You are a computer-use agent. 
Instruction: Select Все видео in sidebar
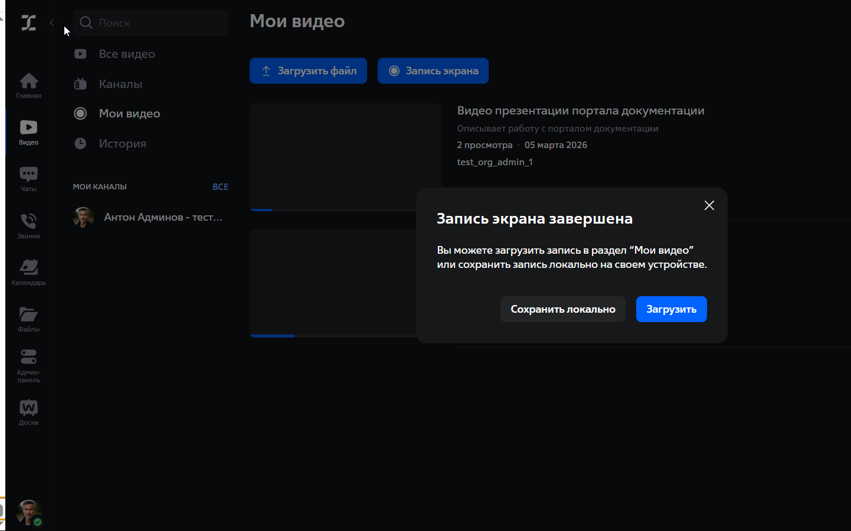[x=126, y=54]
